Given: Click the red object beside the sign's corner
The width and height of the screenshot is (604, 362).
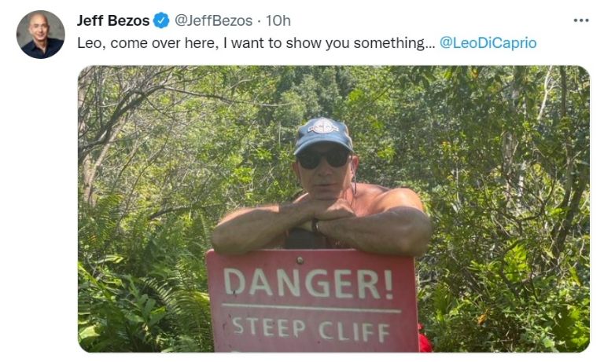Looking at the screenshot, I should click(x=425, y=339).
